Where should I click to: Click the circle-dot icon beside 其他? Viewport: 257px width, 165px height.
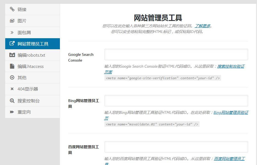click(12, 78)
